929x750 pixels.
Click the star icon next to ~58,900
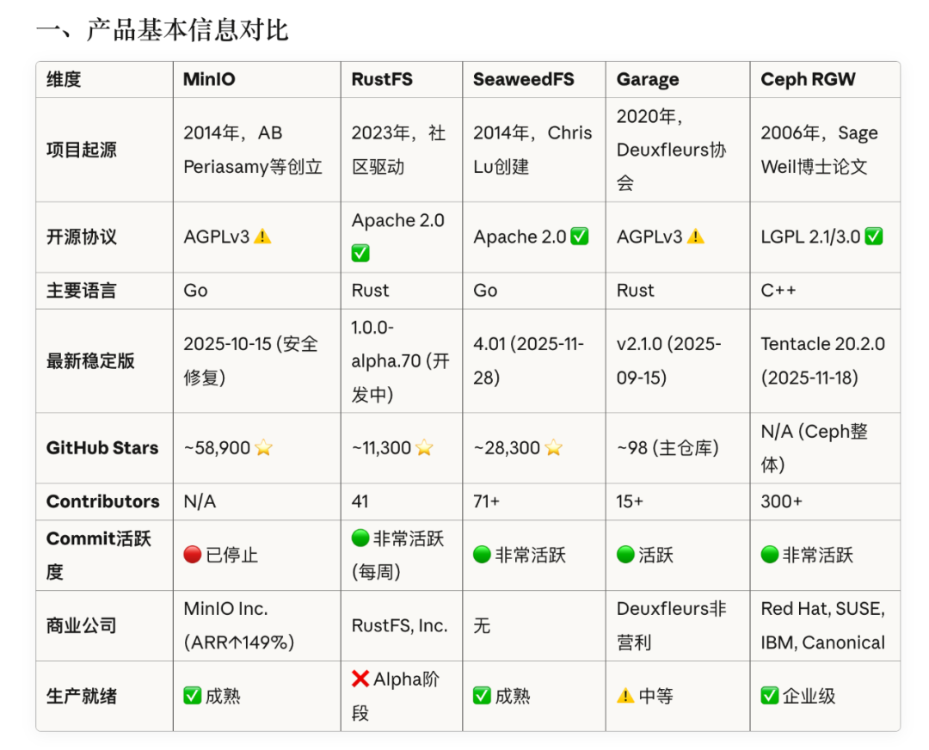point(264,448)
